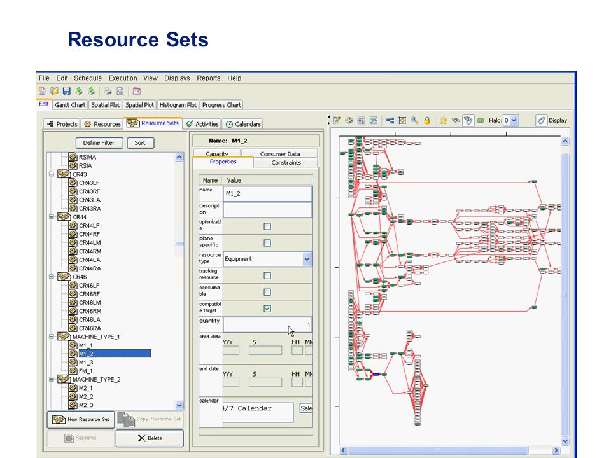Click the tree list vertical scrollbar thumb
Image resolution: width=611 pixels, height=458 pixels.
tap(179, 244)
